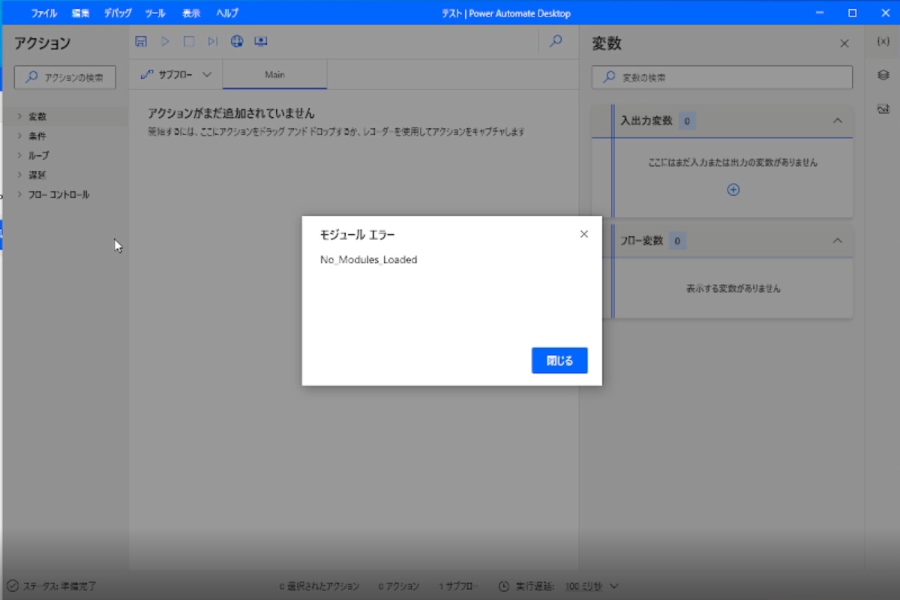
Task: Click the variable search field
Action: click(720, 76)
